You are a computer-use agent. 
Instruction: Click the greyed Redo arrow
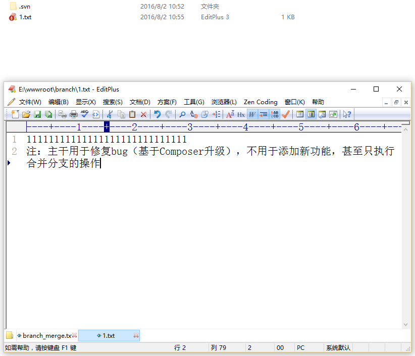click(168, 114)
